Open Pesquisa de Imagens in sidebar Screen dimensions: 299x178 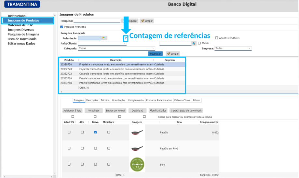[x=23, y=34]
